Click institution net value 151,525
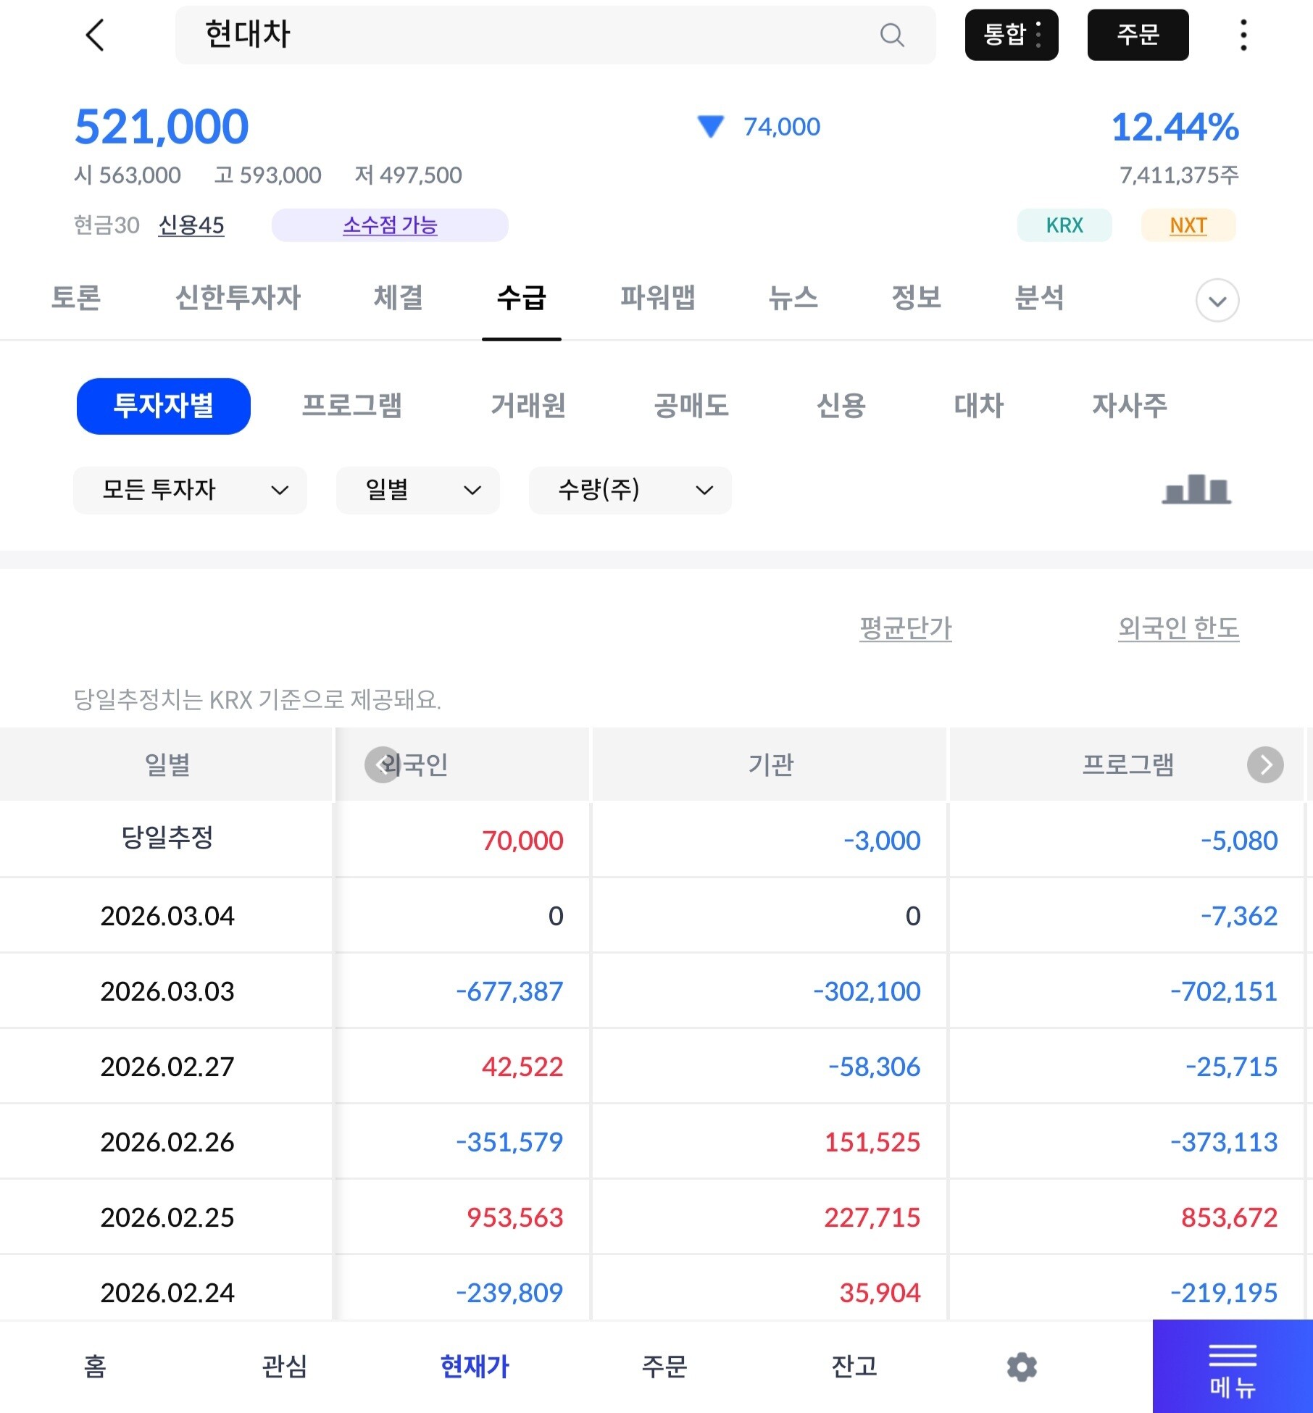The image size is (1313, 1413). [x=872, y=1142]
